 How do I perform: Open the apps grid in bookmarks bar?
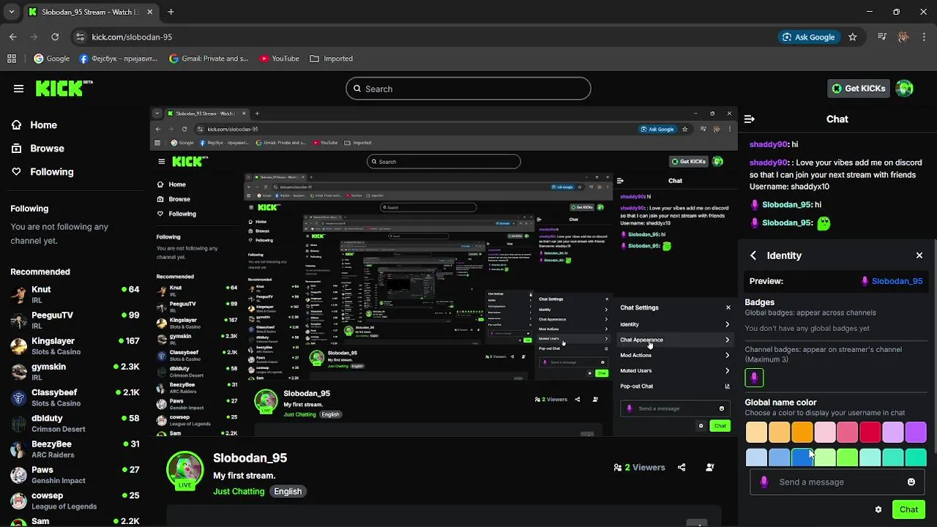click(x=12, y=59)
